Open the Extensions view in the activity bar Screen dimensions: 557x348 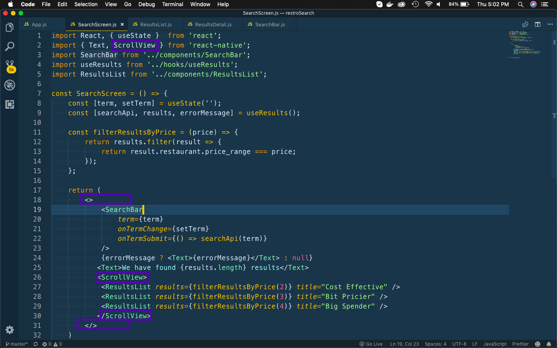click(10, 104)
